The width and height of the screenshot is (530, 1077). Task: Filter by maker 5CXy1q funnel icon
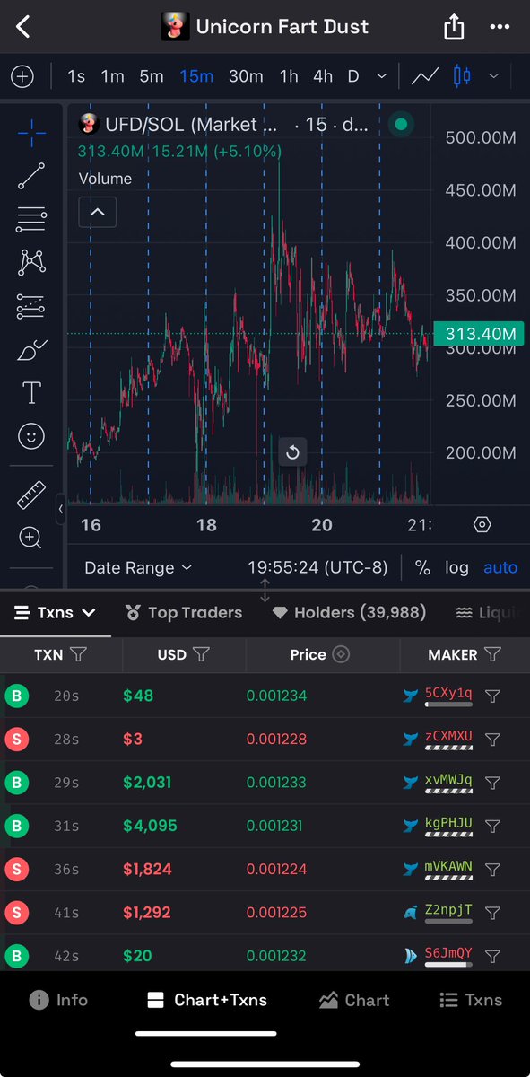coord(492,696)
